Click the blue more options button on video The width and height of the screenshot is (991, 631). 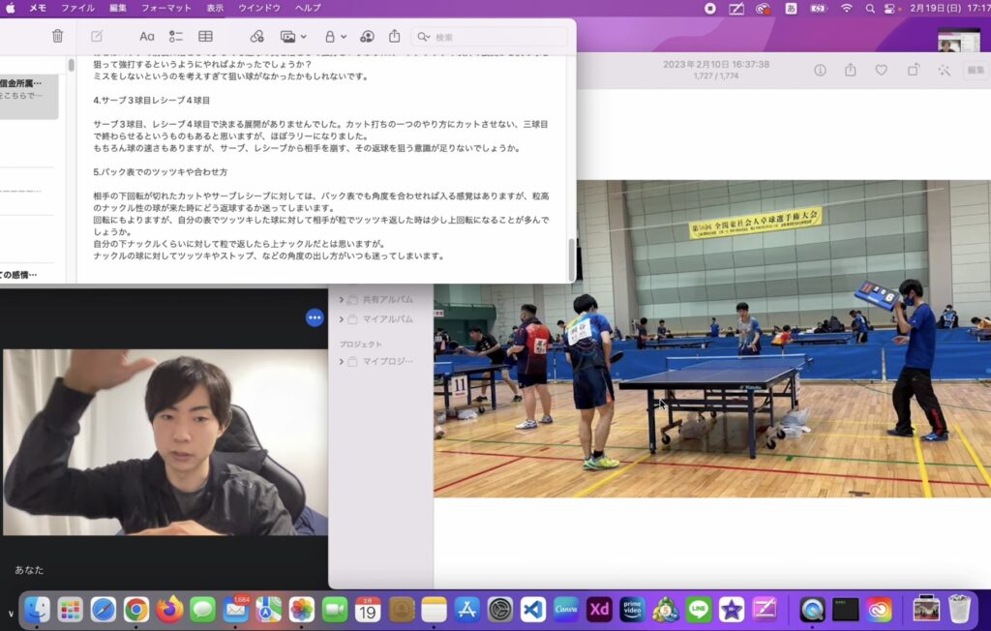pos(315,317)
